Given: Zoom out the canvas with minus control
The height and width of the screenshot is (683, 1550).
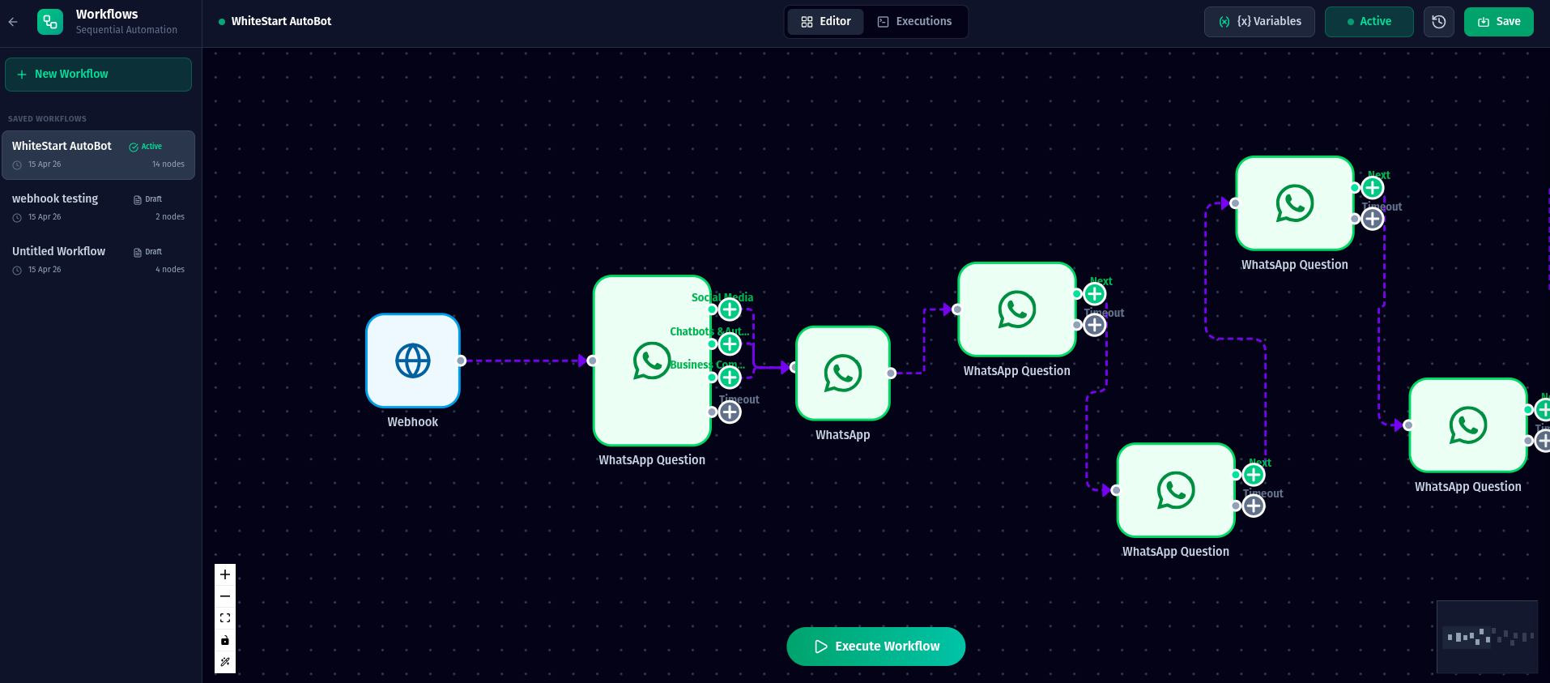Looking at the screenshot, I should (x=225, y=596).
